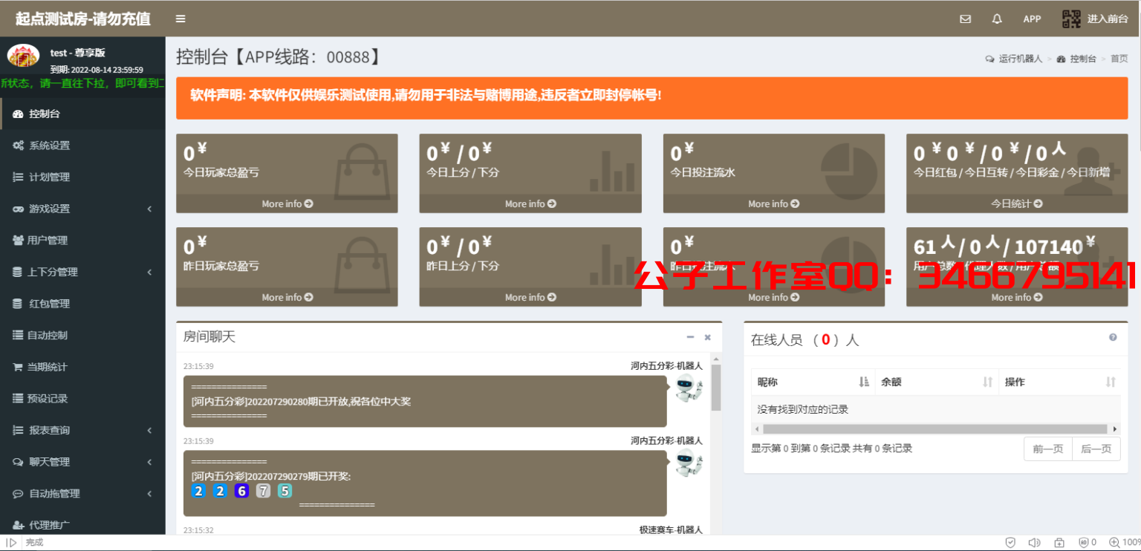
Task: Toggle the hamburger sidebar menu
Action: click(x=181, y=19)
